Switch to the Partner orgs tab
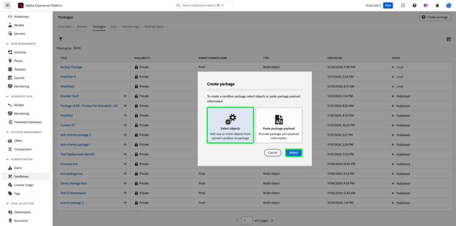456x226 pixels. point(131,27)
